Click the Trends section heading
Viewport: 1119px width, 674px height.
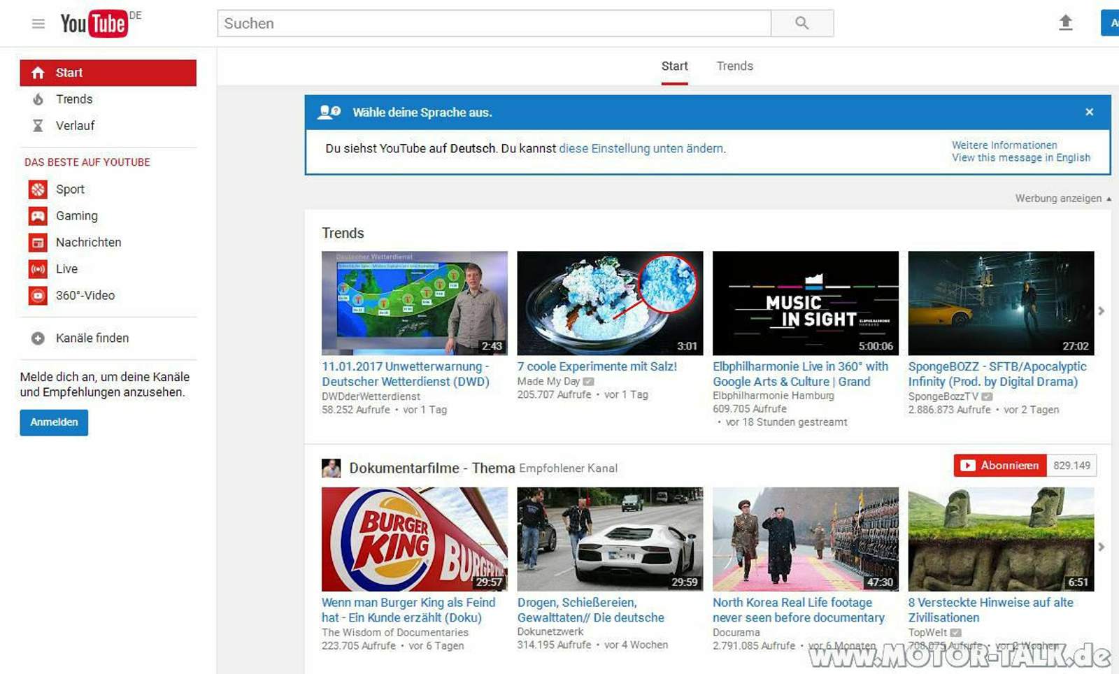coord(343,234)
